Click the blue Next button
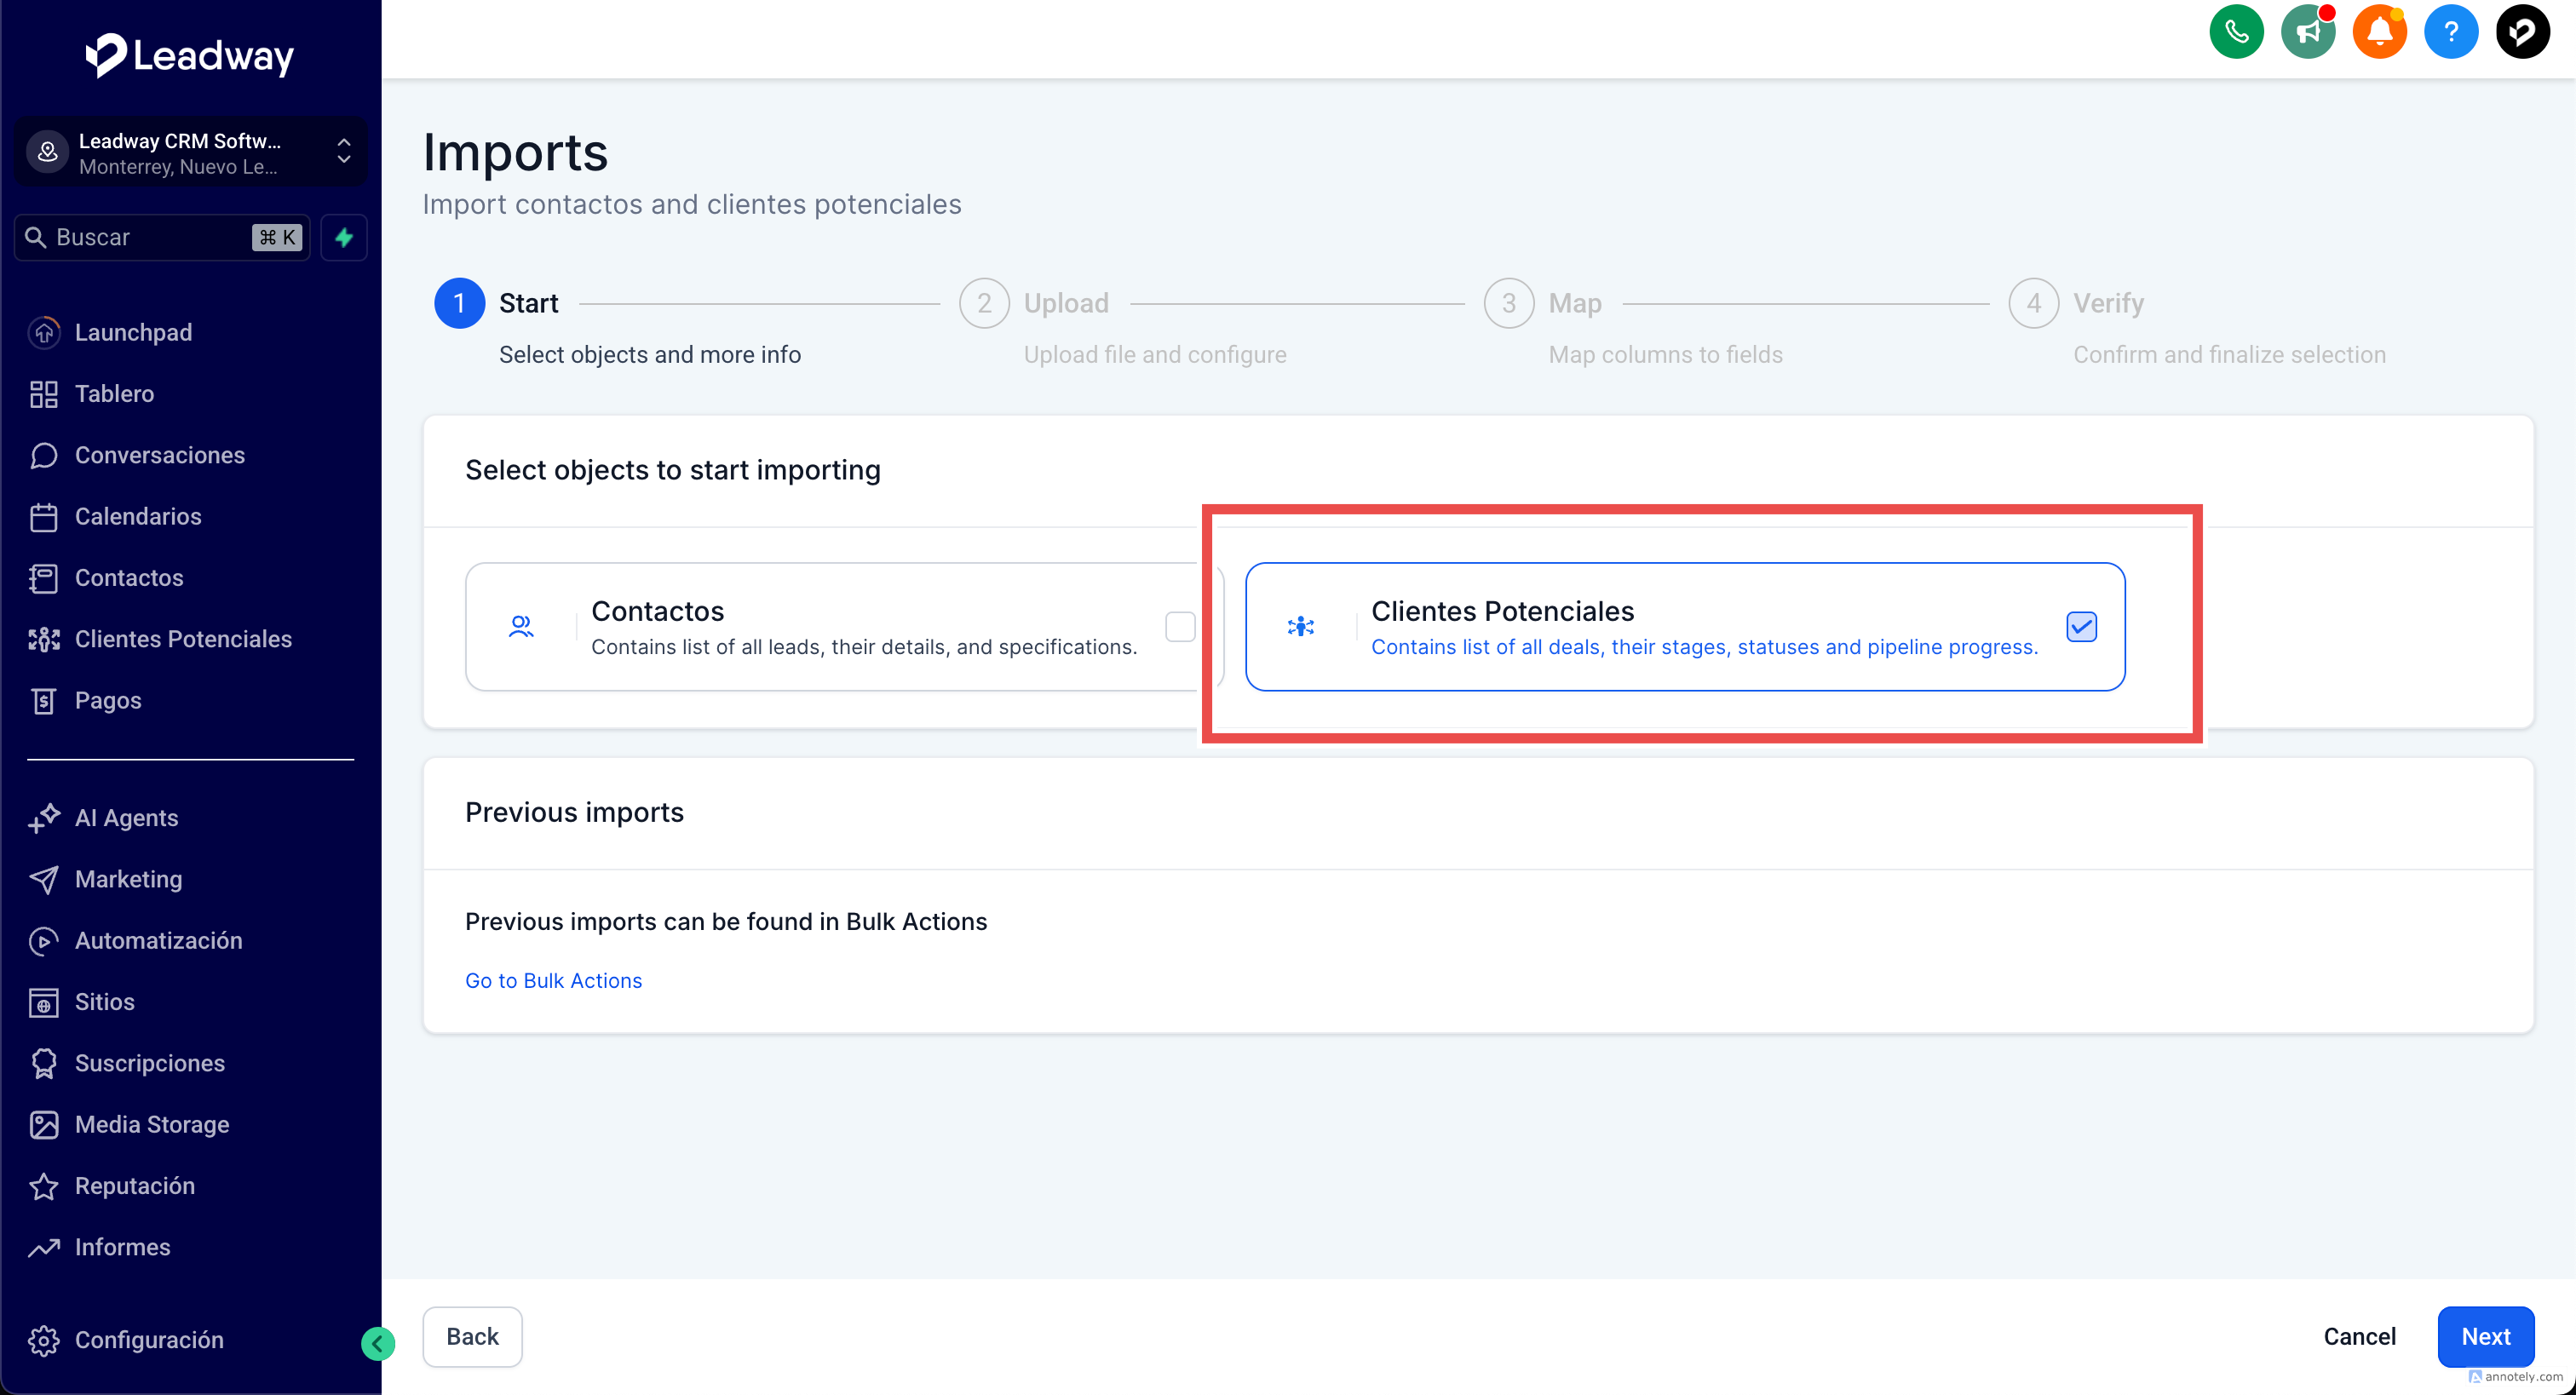Viewport: 2576px width, 1395px height. (2485, 1336)
